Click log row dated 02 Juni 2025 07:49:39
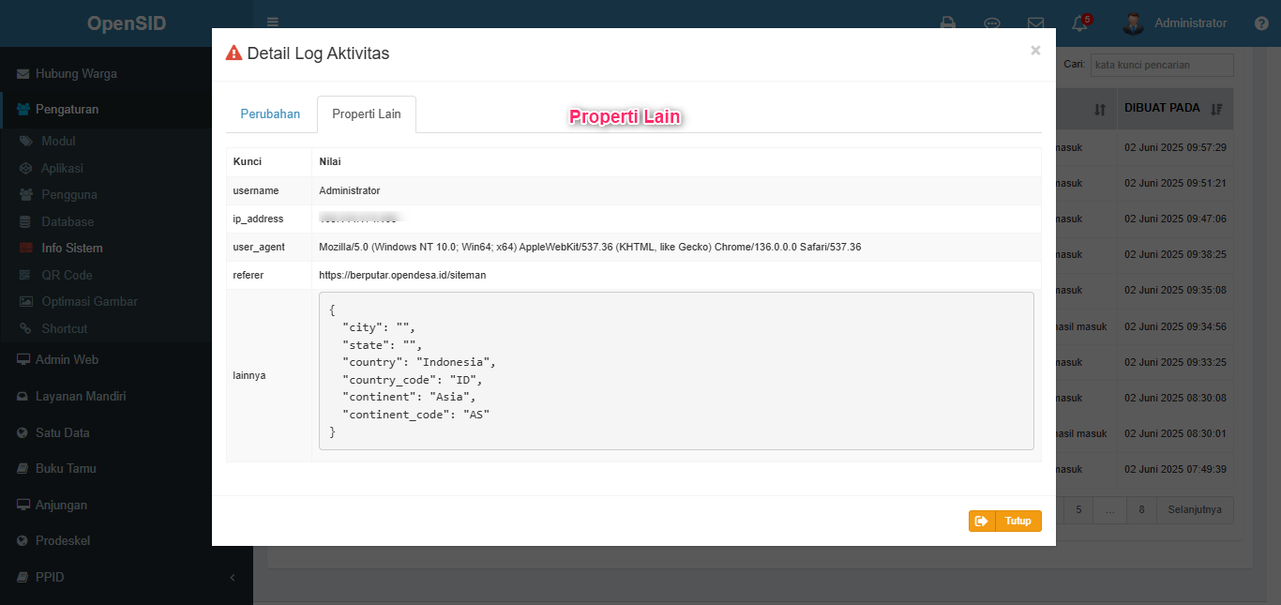Screen dimensions: 1281x605 coord(1175,469)
